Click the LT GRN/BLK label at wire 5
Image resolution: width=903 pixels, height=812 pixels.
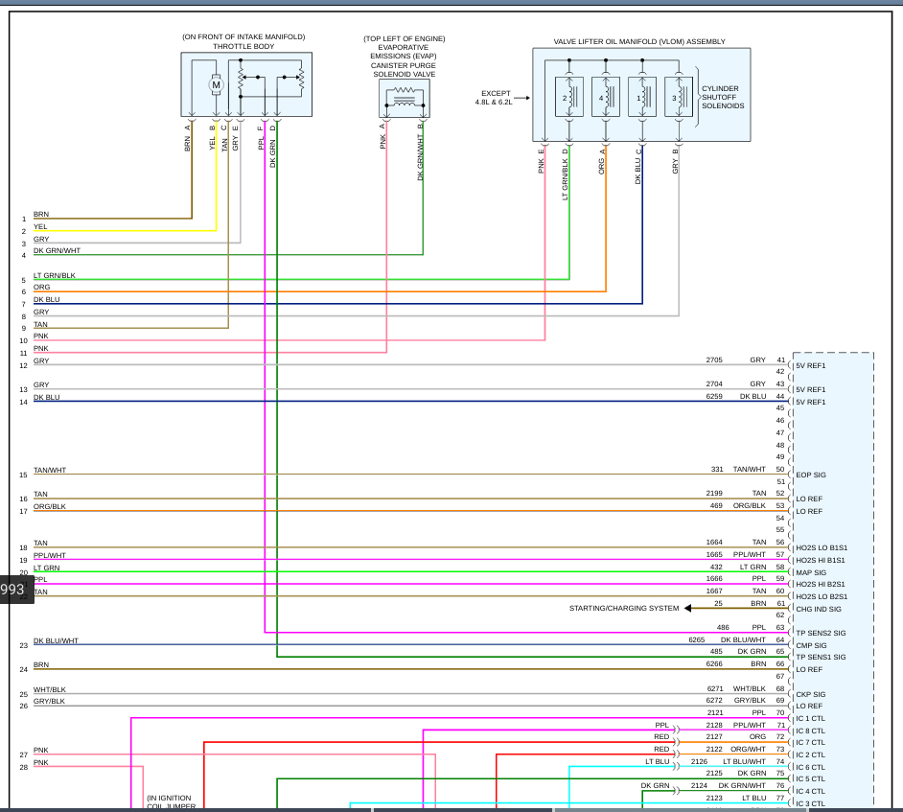click(55, 275)
